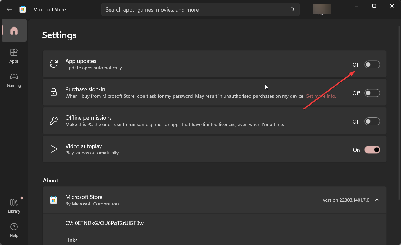Select the CV: 0ETNDkG/OU6PgT2rUIGTBw text
Image resolution: width=401 pixels, height=245 pixels.
[105, 223]
